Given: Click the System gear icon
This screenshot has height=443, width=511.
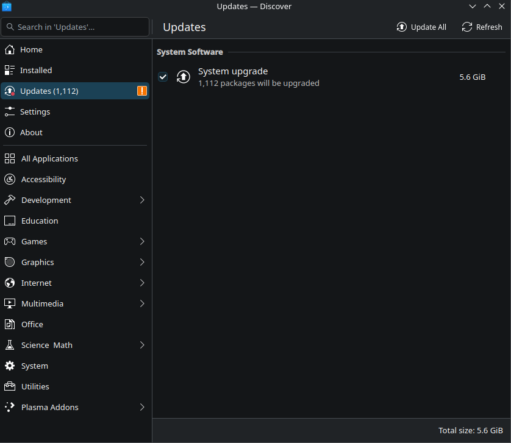Looking at the screenshot, I should [10, 366].
